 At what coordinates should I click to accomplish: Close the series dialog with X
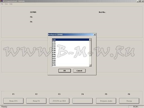94,35
